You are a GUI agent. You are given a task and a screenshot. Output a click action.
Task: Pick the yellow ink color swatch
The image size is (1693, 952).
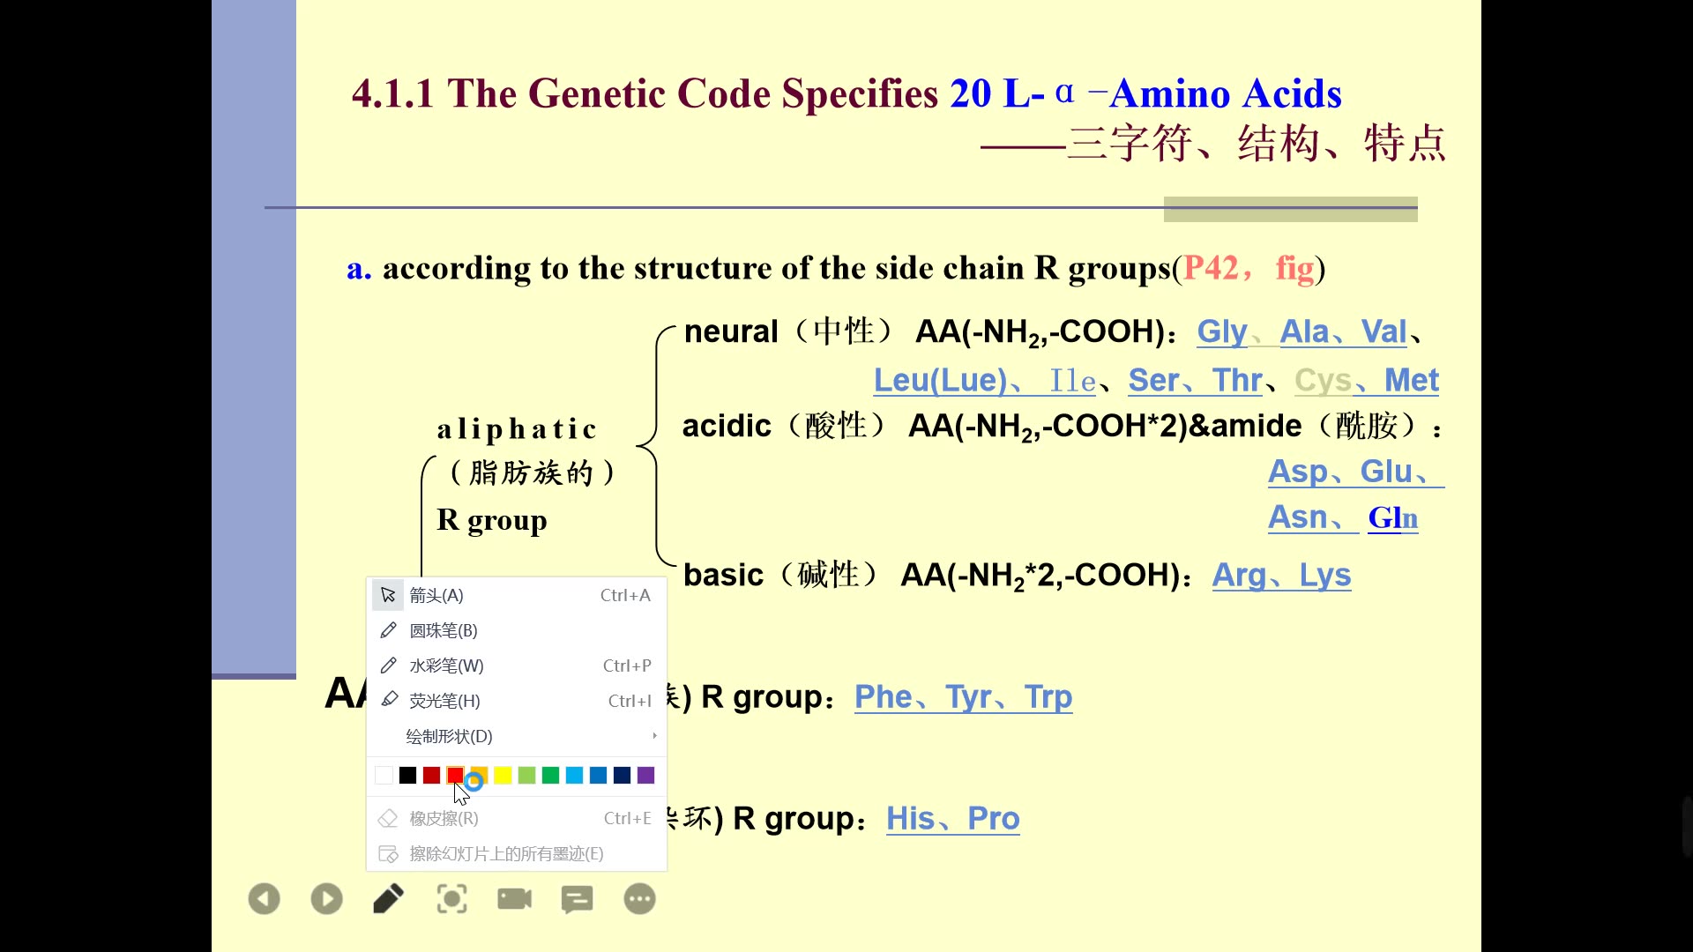tap(503, 775)
